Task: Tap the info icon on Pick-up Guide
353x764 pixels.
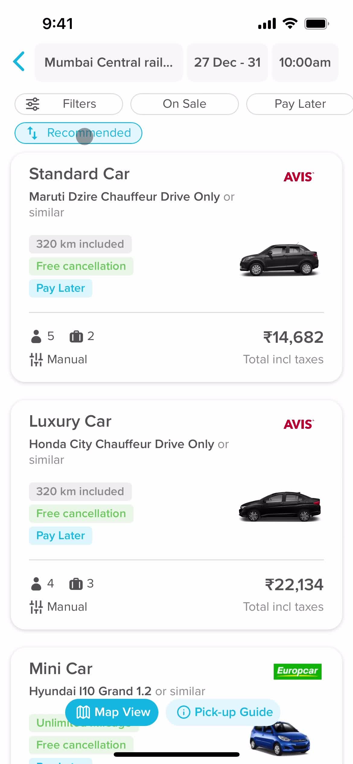Action: [x=183, y=712]
